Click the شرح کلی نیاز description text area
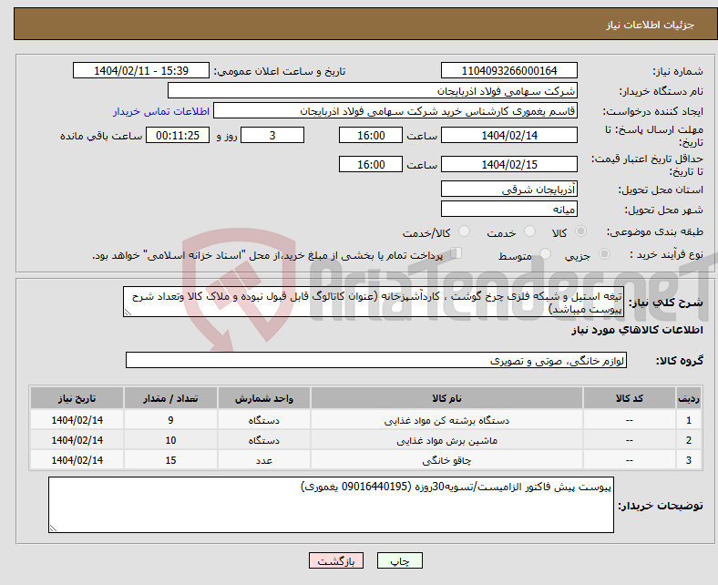 click(x=374, y=302)
